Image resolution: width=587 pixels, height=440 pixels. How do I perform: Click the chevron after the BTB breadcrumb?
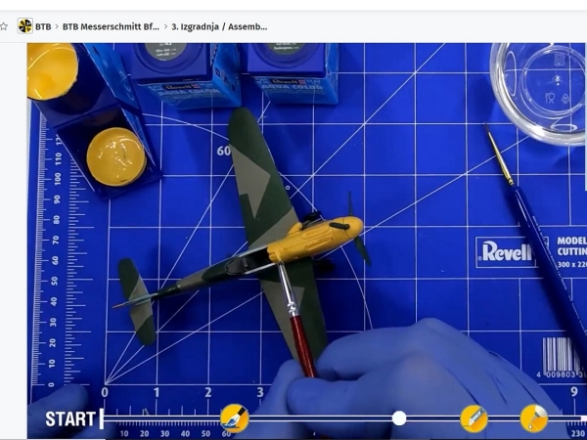(x=57, y=26)
